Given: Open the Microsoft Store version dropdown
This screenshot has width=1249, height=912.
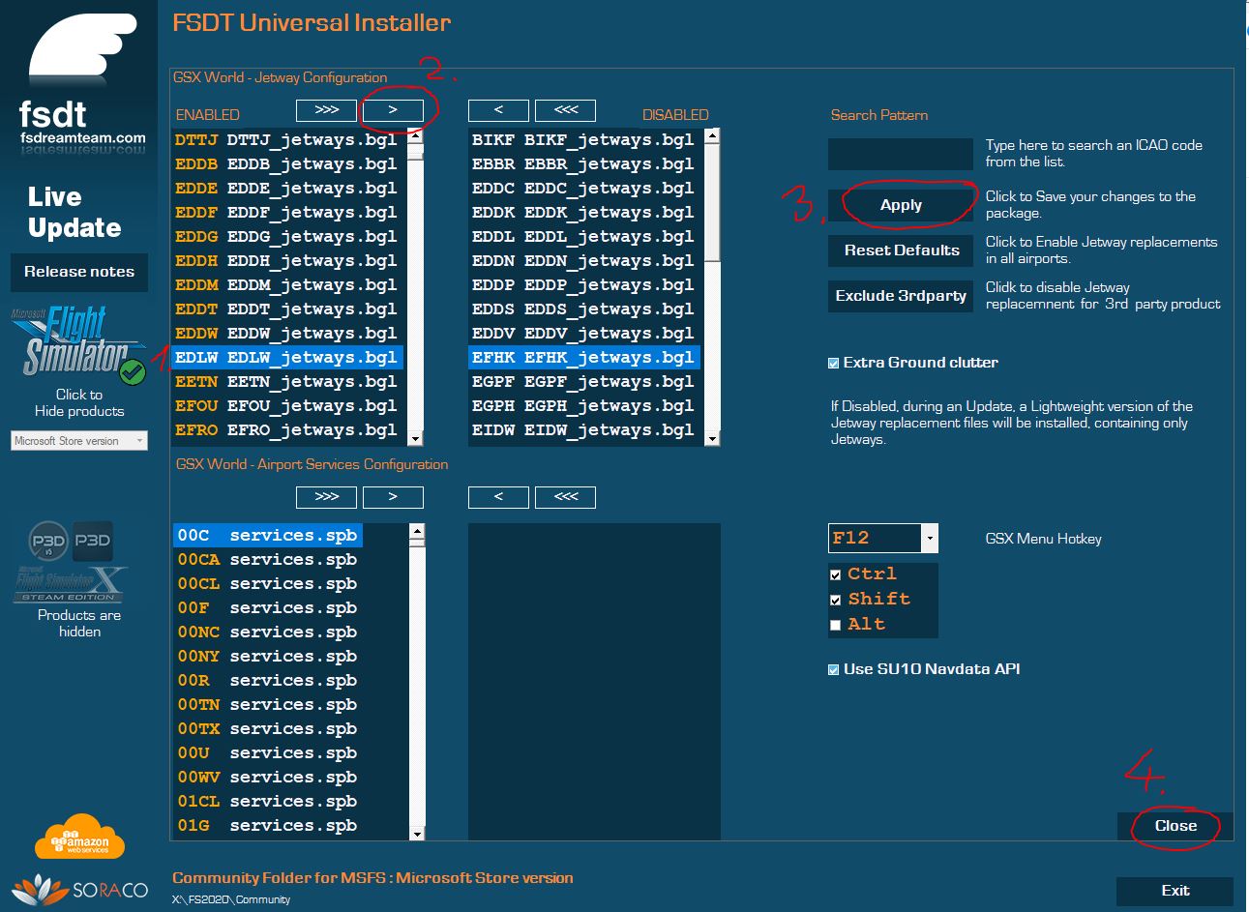Looking at the screenshot, I should click(79, 441).
